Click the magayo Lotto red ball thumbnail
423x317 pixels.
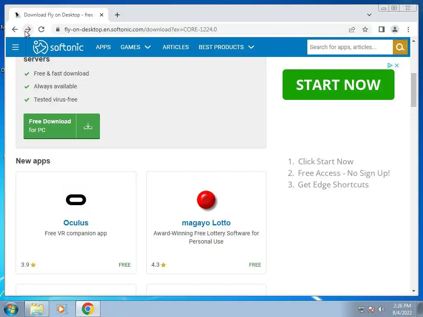point(206,200)
